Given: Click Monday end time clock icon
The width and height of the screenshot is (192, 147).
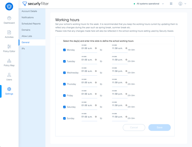Looking at the screenshot, I should pyautogui.click(x=126, y=48).
